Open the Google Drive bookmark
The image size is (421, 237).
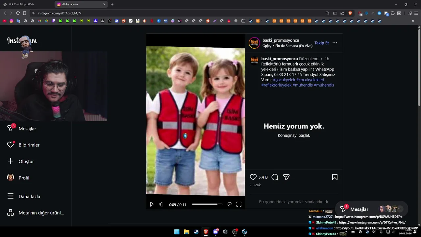tap(46, 21)
